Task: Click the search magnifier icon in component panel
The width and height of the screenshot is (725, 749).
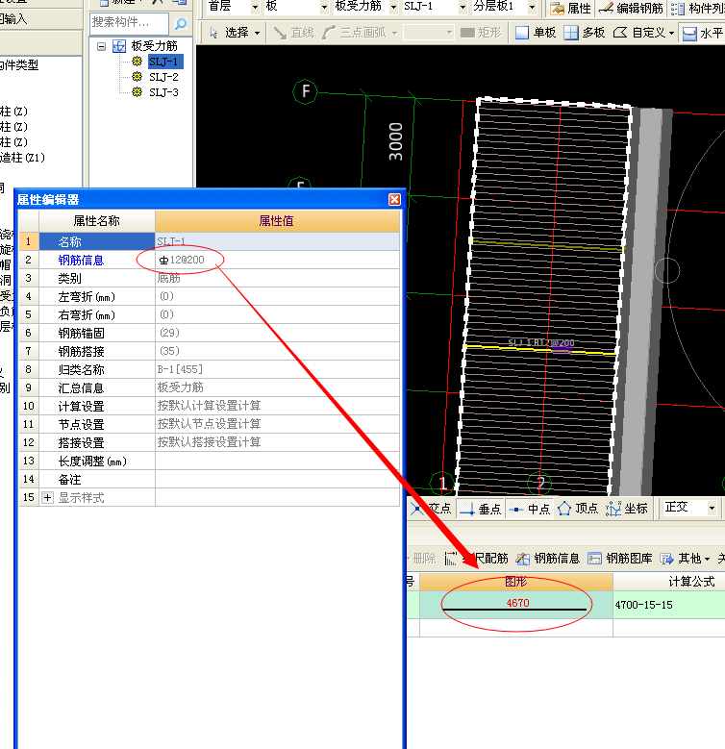Action: pyautogui.click(x=181, y=24)
